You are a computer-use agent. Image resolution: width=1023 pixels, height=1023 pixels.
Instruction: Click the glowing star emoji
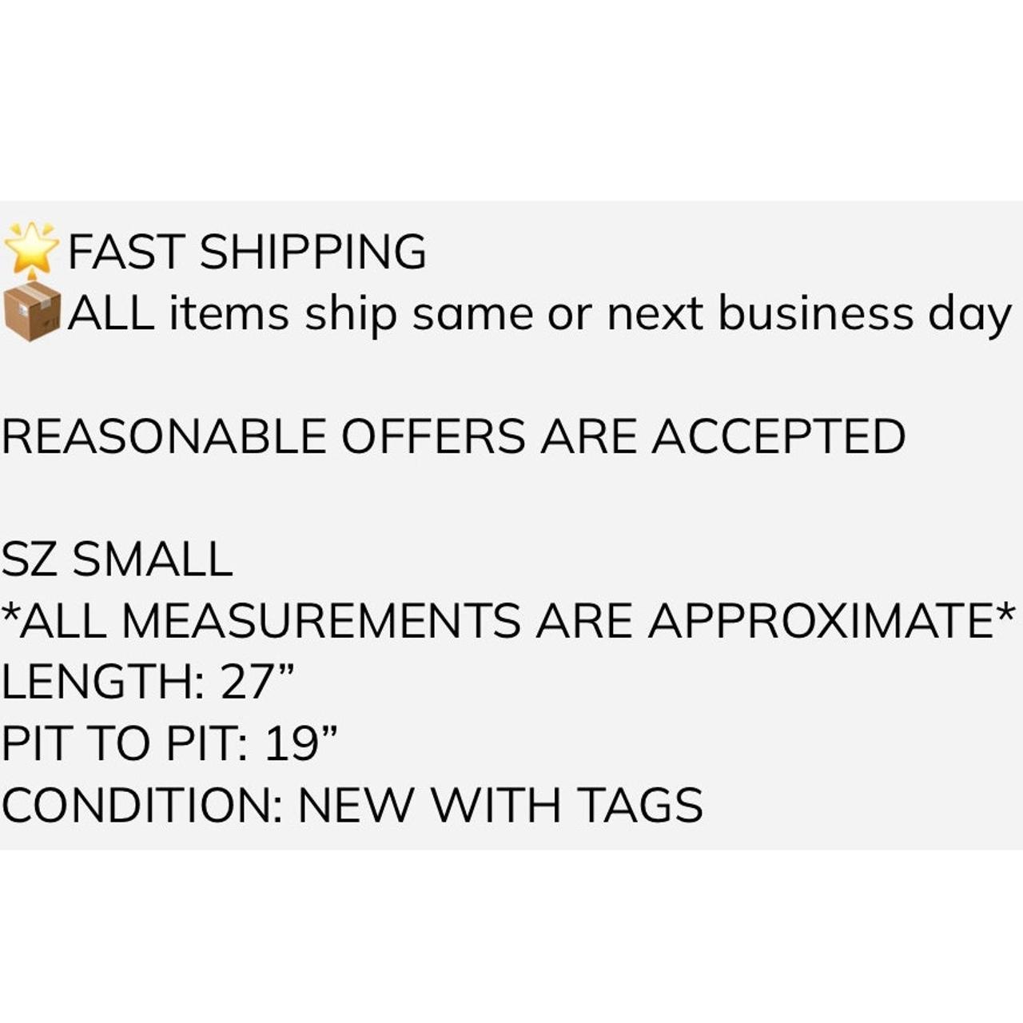[32, 249]
